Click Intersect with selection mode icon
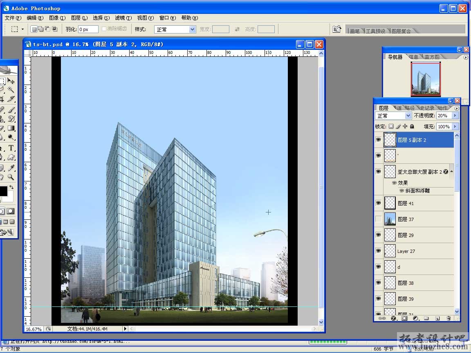Viewport: 471px width, 353px height. (54, 29)
